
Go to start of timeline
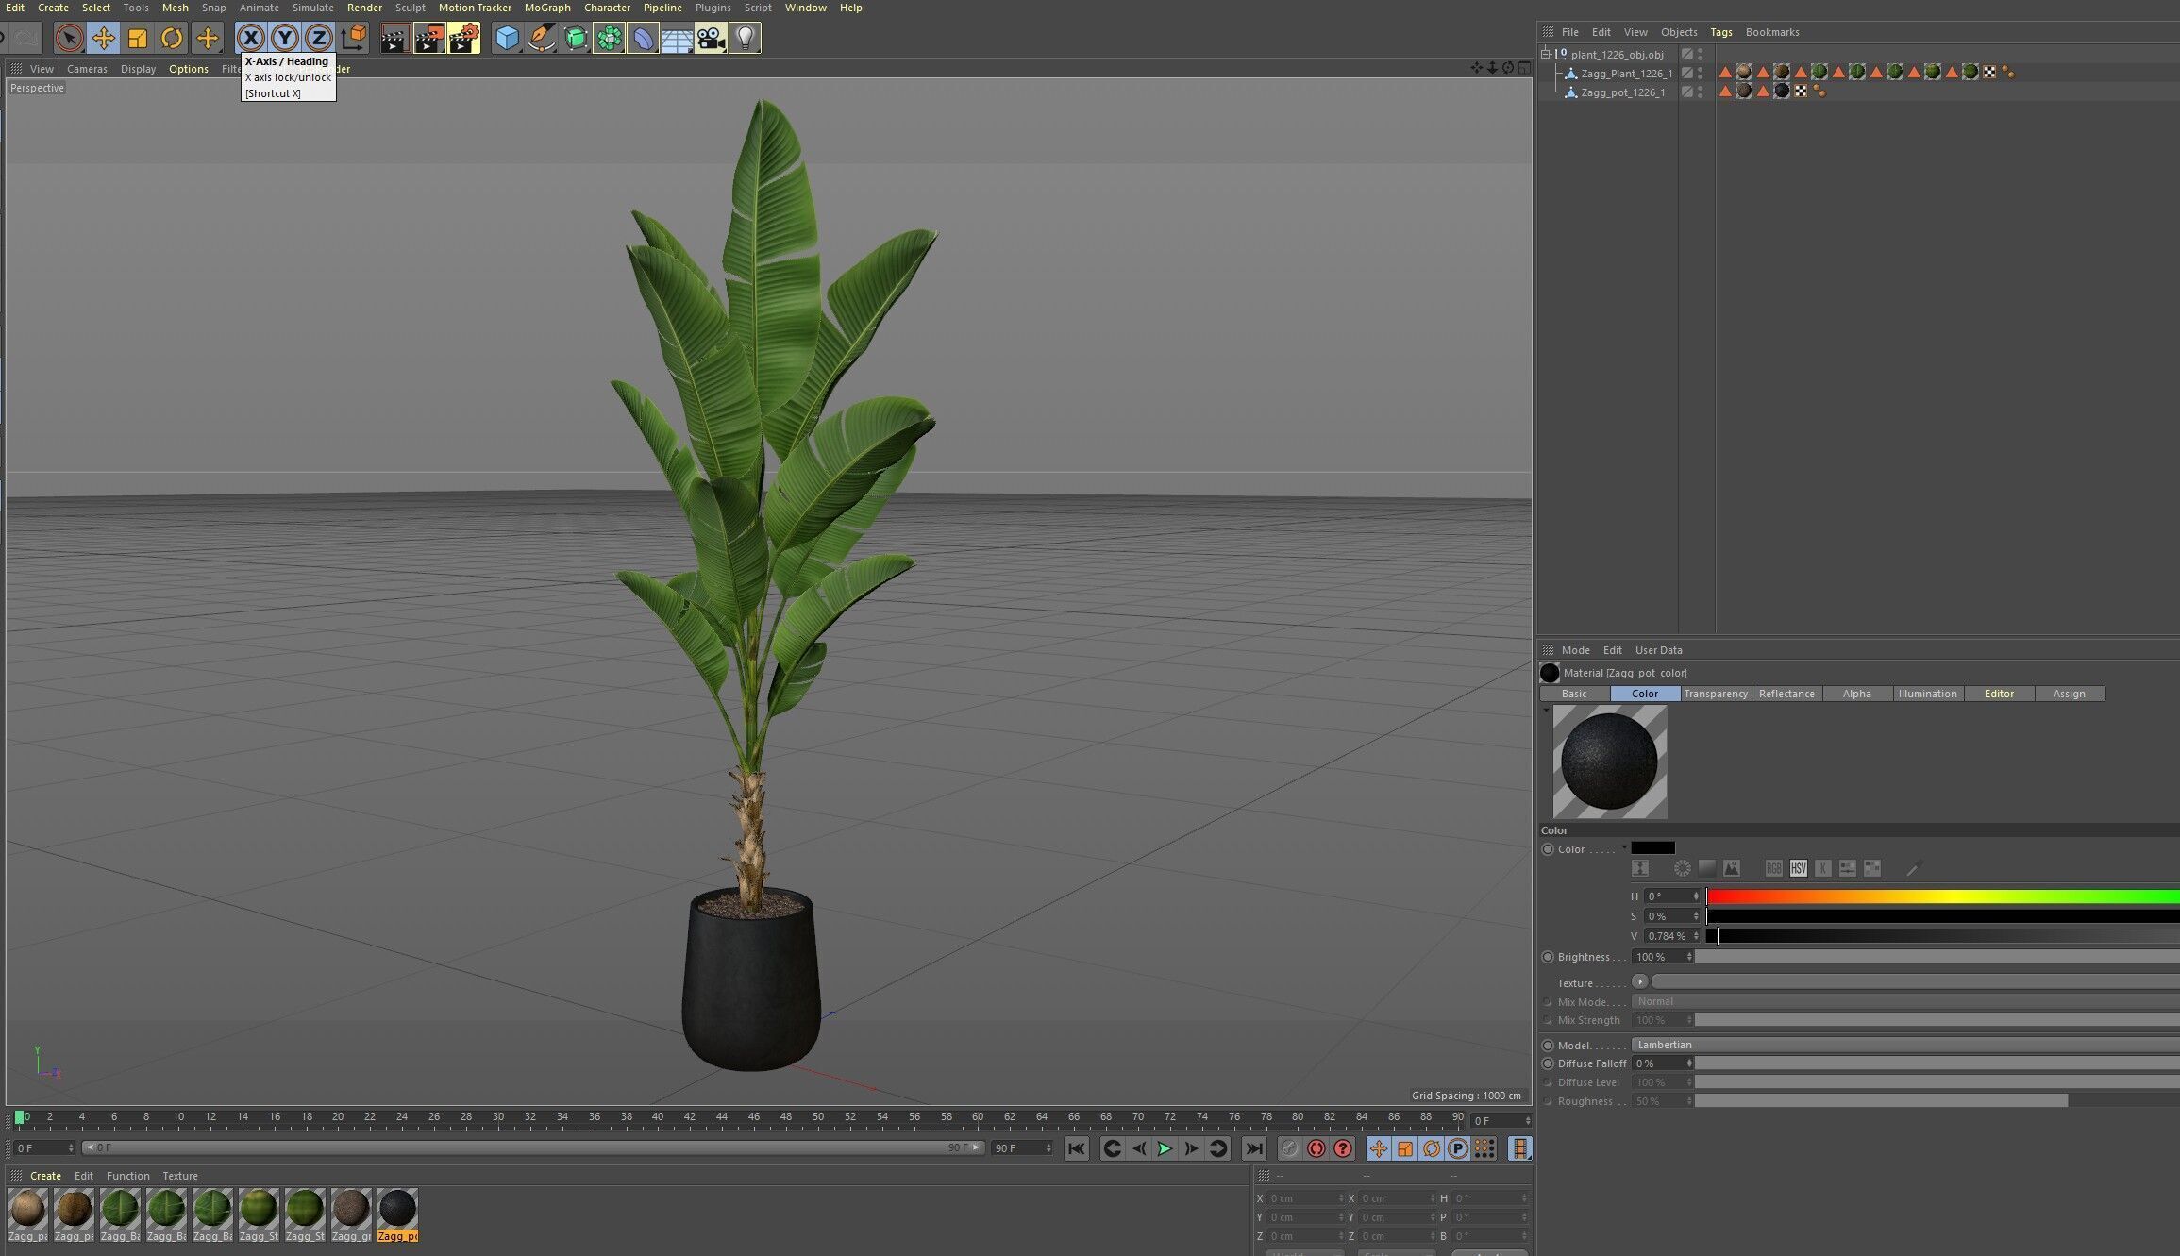(x=1077, y=1148)
